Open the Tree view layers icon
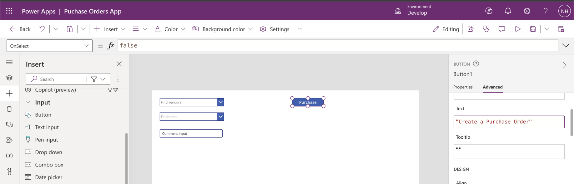Image resolution: width=574 pixels, height=184 pixels. 9,78
